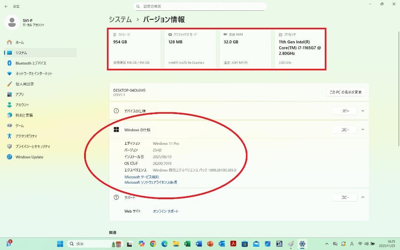Expand the デバイスの仕様 section
This screenshot has width=400, height=250.
(363, 111)
